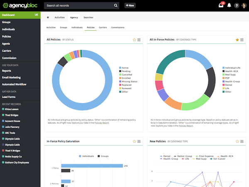The width and height of the screenshot is (249, 187).
Task: Open the All In-Force Policies hamburger menu
Action: [x=242, y=40]
